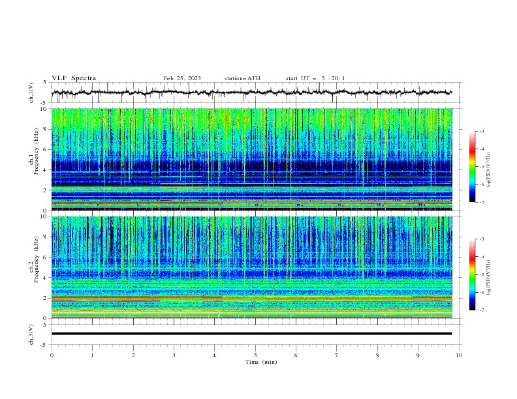Click time axis tick label '0'
Screen dimensions: 517x399
[52, 355]
